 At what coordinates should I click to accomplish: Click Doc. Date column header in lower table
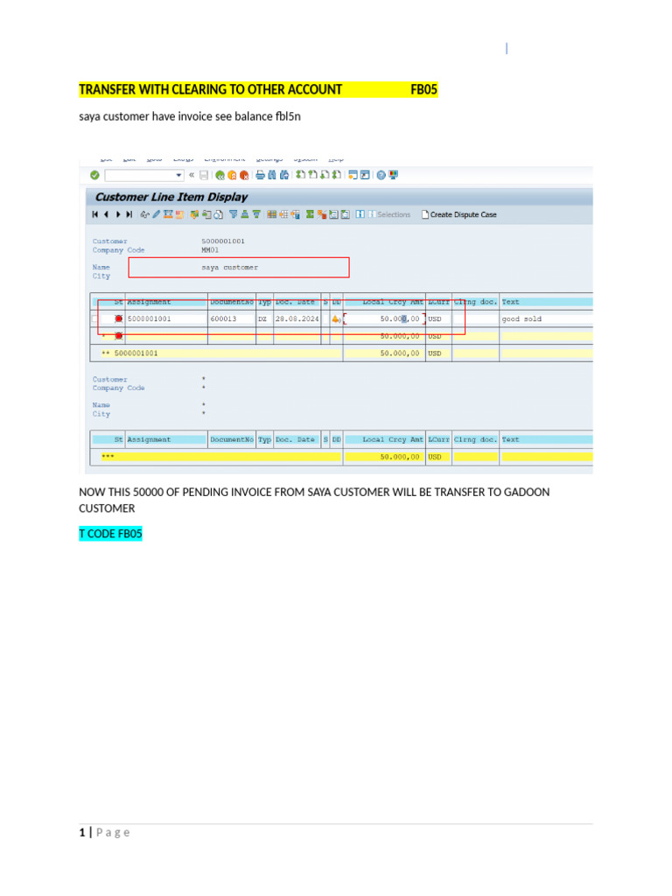296,439
